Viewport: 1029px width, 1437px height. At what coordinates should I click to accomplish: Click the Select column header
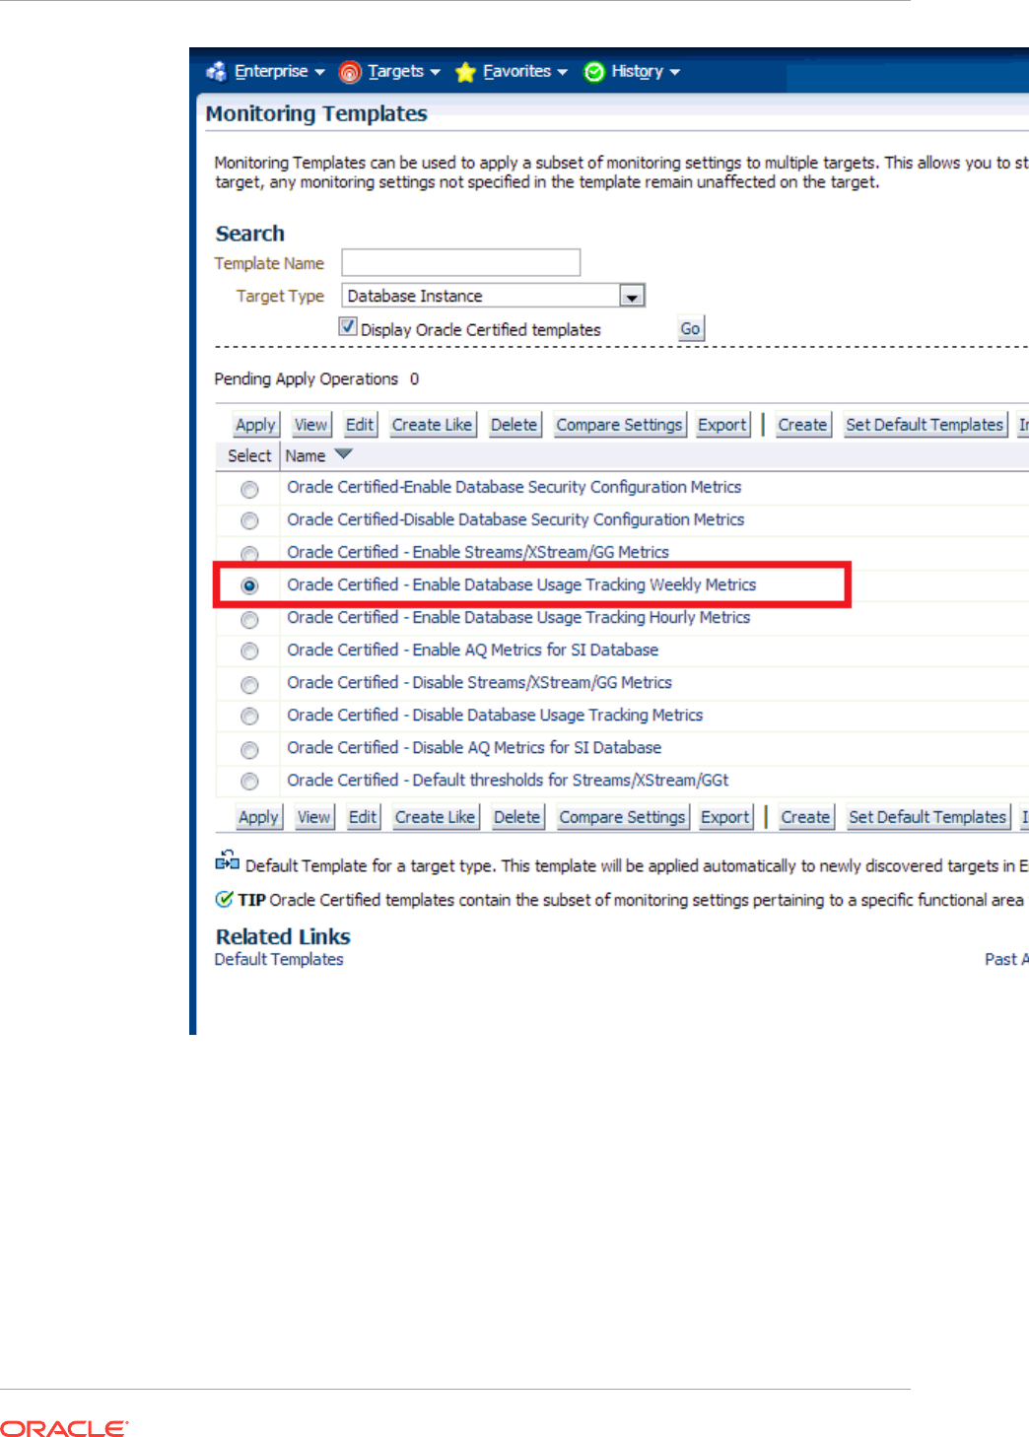coord(249,455)
